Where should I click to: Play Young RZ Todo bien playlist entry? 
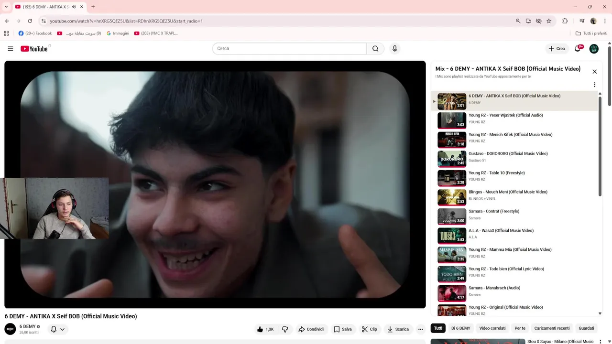[514, 274]
